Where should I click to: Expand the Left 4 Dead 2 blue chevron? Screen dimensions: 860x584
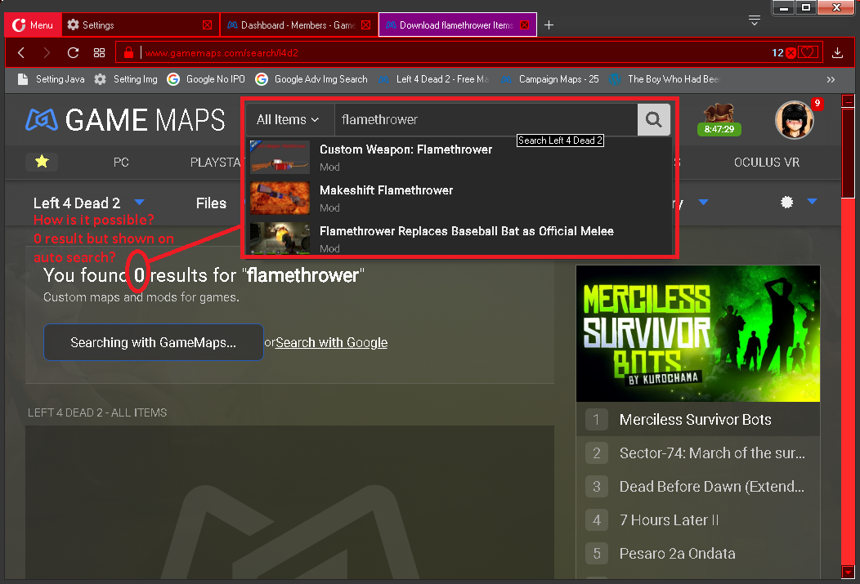pyautogui.click(x=139, y=202)
